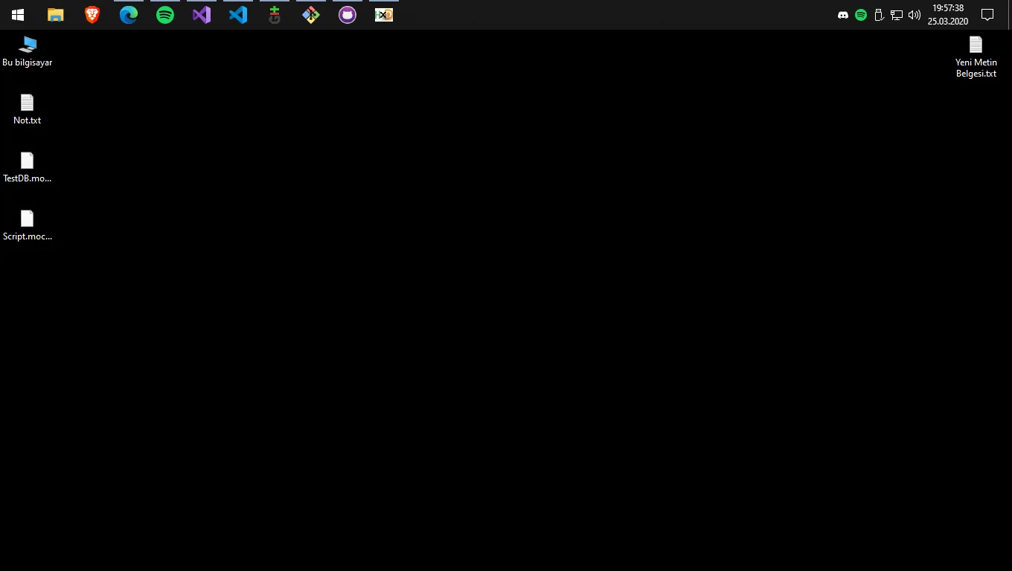This screenshot has width=1012, height=571.
Task: Open GitHub Desktop from the taskbar
Action: tap(347, 14)
